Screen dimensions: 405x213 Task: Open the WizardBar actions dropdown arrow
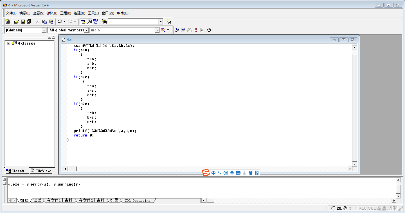[x=168, y=30]
